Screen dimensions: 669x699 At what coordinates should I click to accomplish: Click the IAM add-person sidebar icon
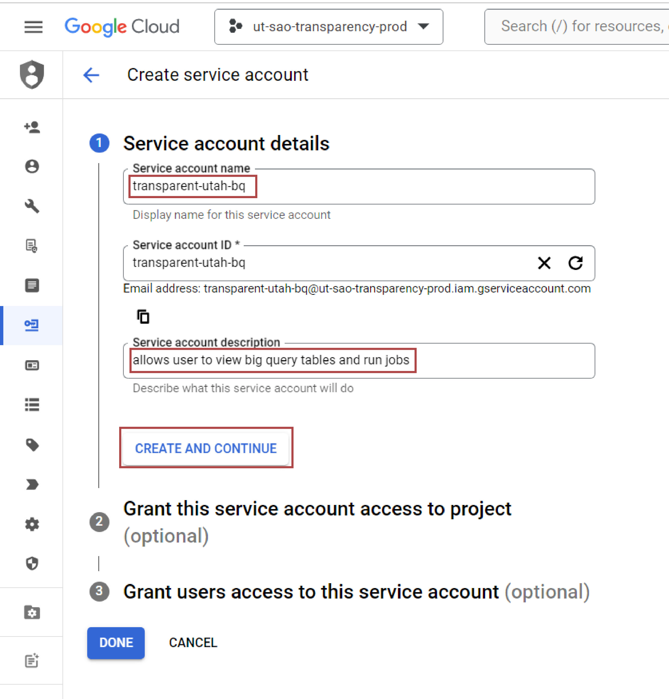click(32, 127)
